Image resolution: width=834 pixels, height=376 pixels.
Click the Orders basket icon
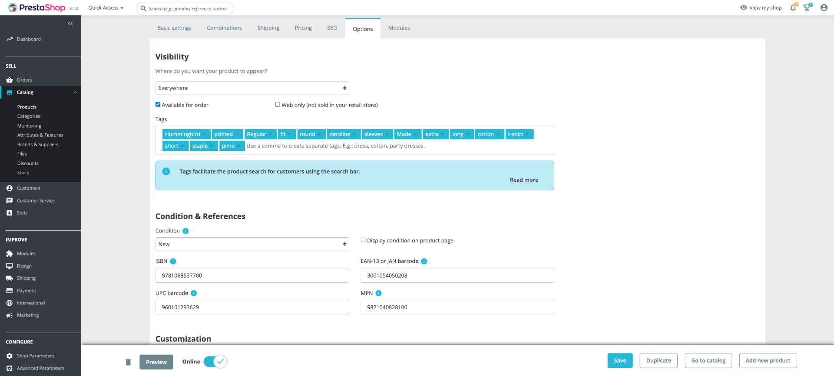(x=10, y=80)
